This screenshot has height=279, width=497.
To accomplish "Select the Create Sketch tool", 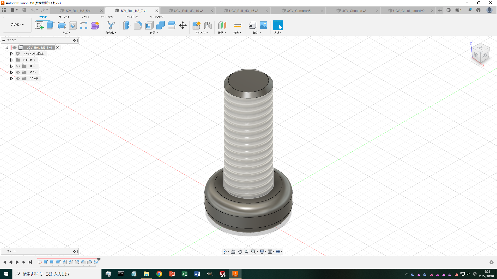I will (x=39, y=25).
